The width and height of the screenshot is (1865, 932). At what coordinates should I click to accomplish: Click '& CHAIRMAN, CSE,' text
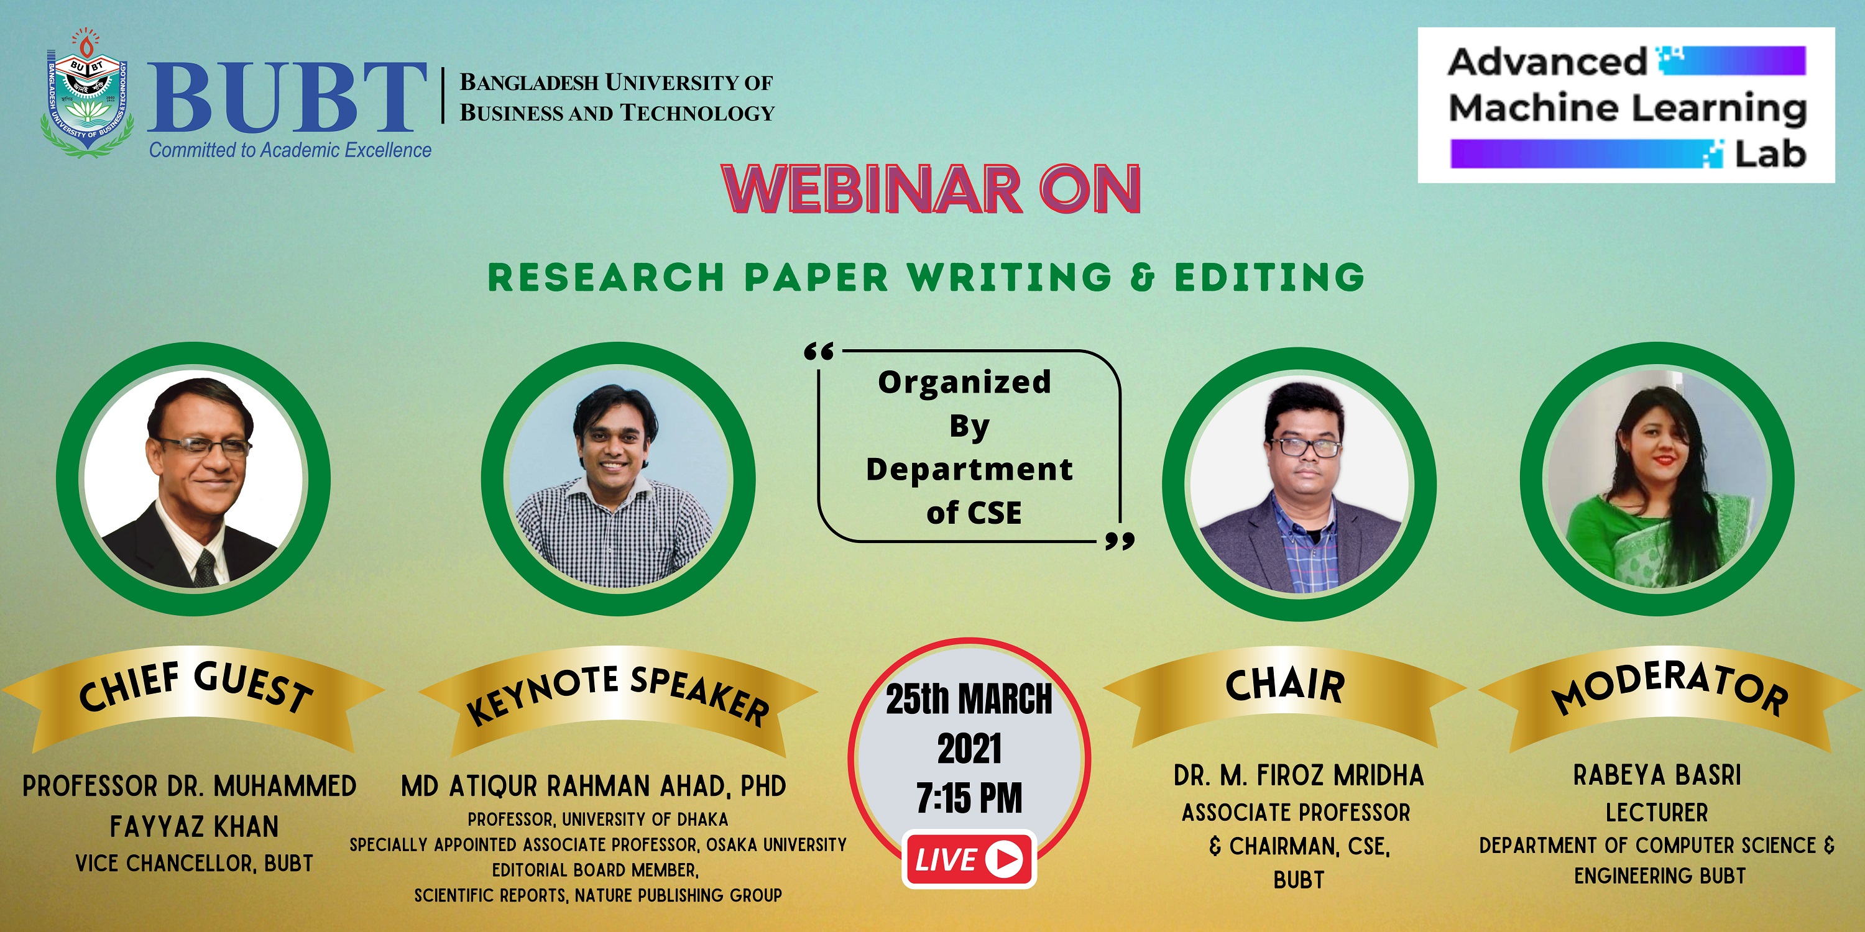1299,846
